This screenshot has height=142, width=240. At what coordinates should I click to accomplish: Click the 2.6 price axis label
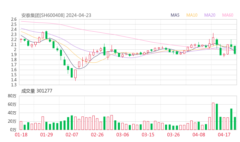tap(14, 19)
